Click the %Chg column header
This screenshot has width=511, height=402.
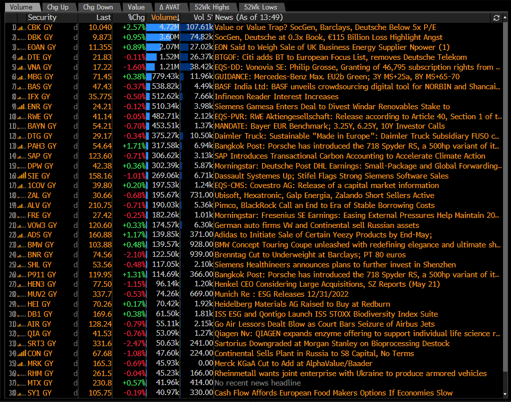[136, 17]
